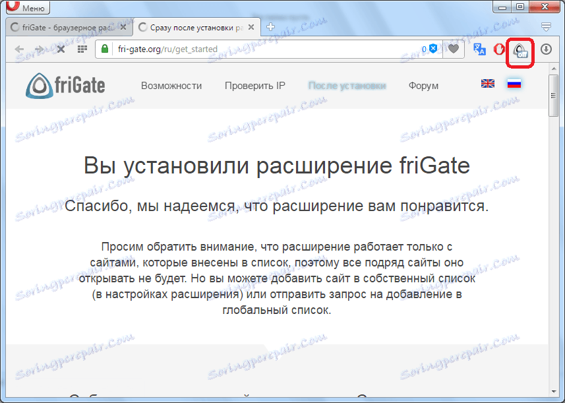Switch site language to Russian flag
The height and width of the screenshot is (403, 565).
514,84
